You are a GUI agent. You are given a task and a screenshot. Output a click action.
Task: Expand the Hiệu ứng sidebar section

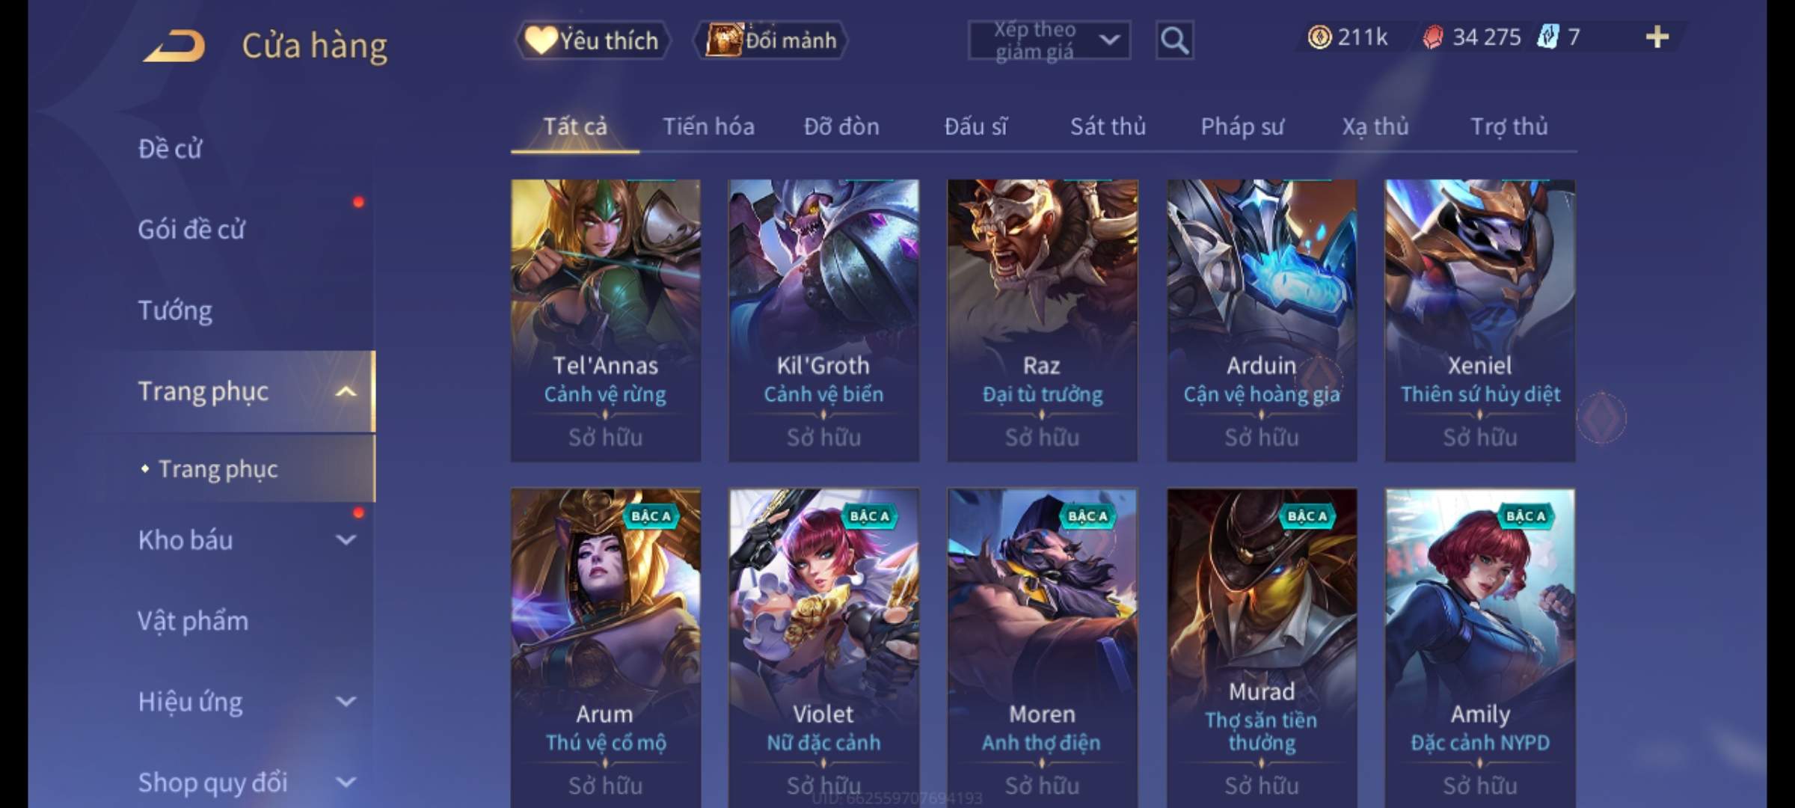click(x=346, y=702)
